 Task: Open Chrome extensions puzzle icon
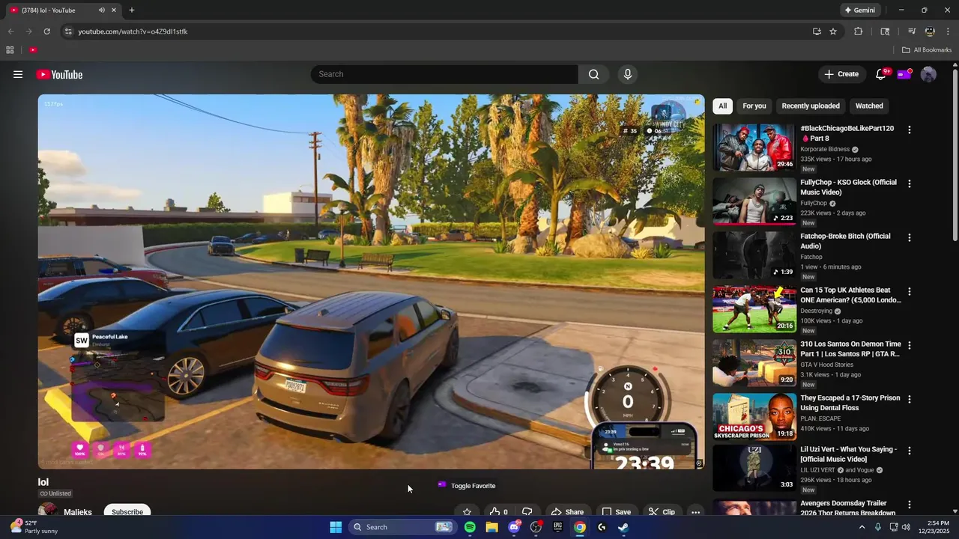[x=859, y=31]
